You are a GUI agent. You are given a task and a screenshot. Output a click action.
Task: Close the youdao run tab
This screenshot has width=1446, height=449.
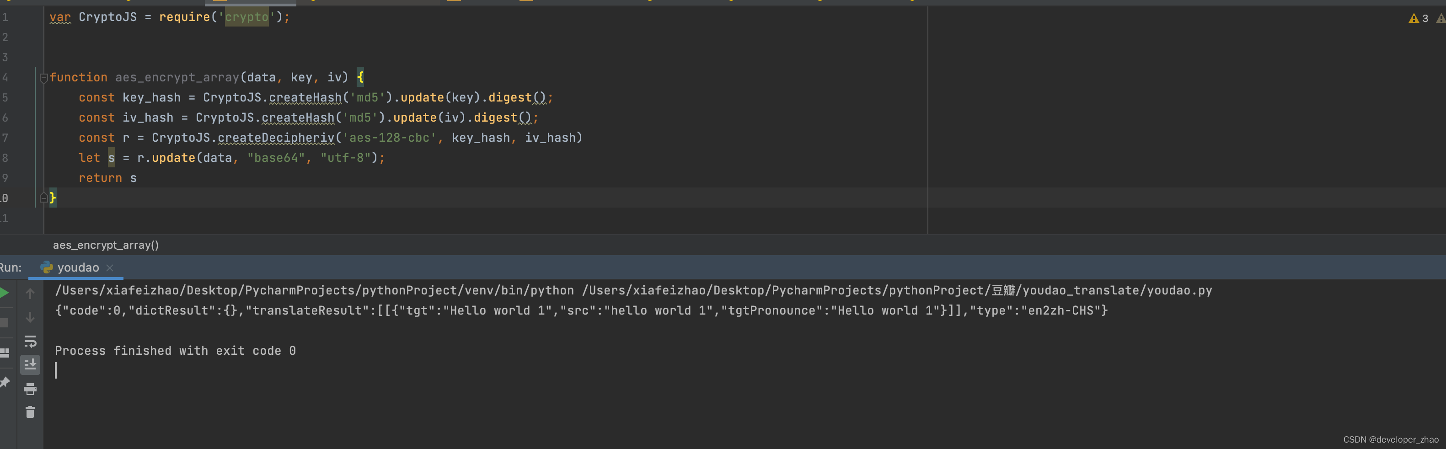click(110, 268)
